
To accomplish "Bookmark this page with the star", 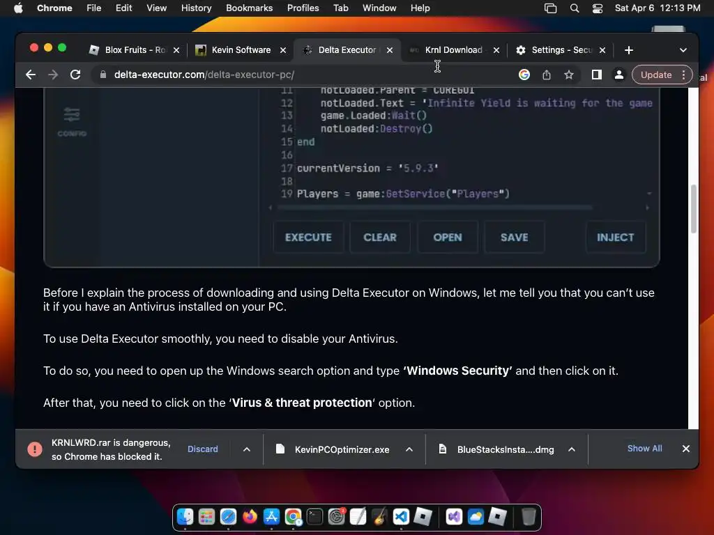I will click(x=569, y=75).
